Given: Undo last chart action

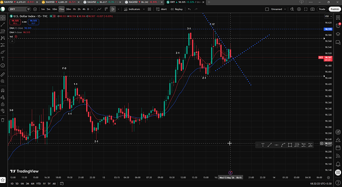Looking at the screenshot, I should click(189, 9).
